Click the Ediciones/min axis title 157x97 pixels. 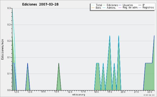tap(2, 49)
